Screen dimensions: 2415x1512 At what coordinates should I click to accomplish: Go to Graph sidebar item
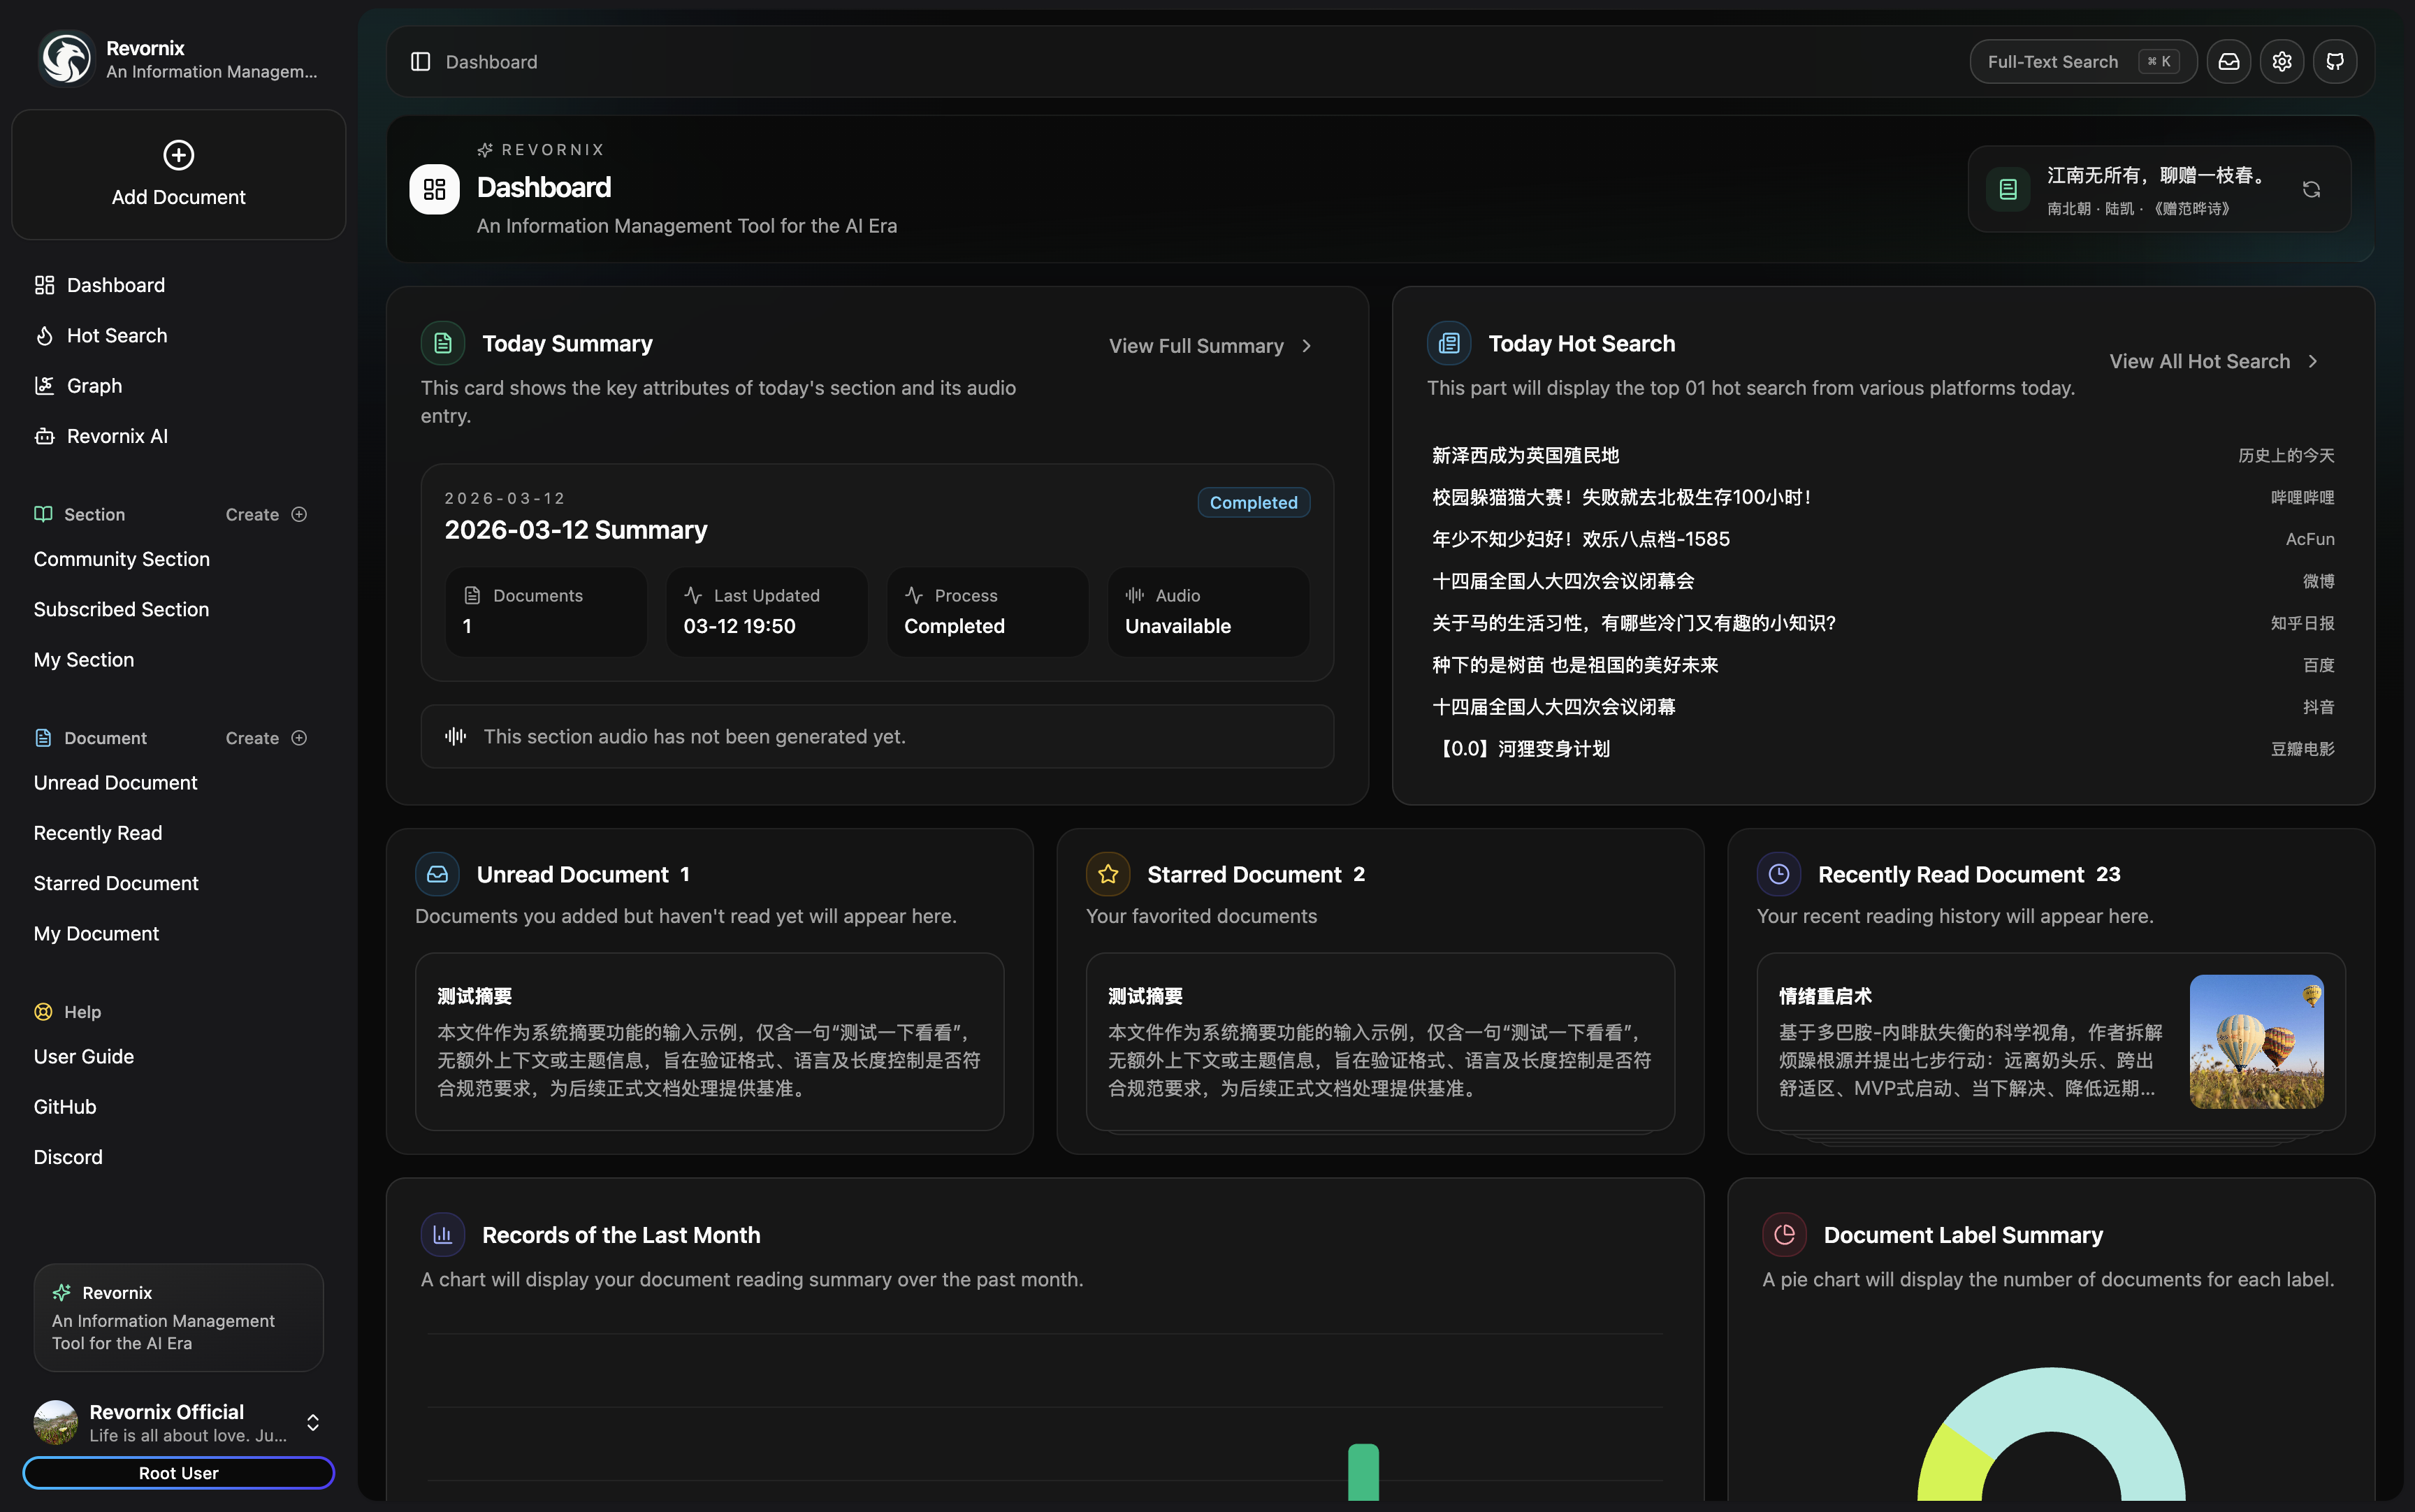(x=94, y=386)
